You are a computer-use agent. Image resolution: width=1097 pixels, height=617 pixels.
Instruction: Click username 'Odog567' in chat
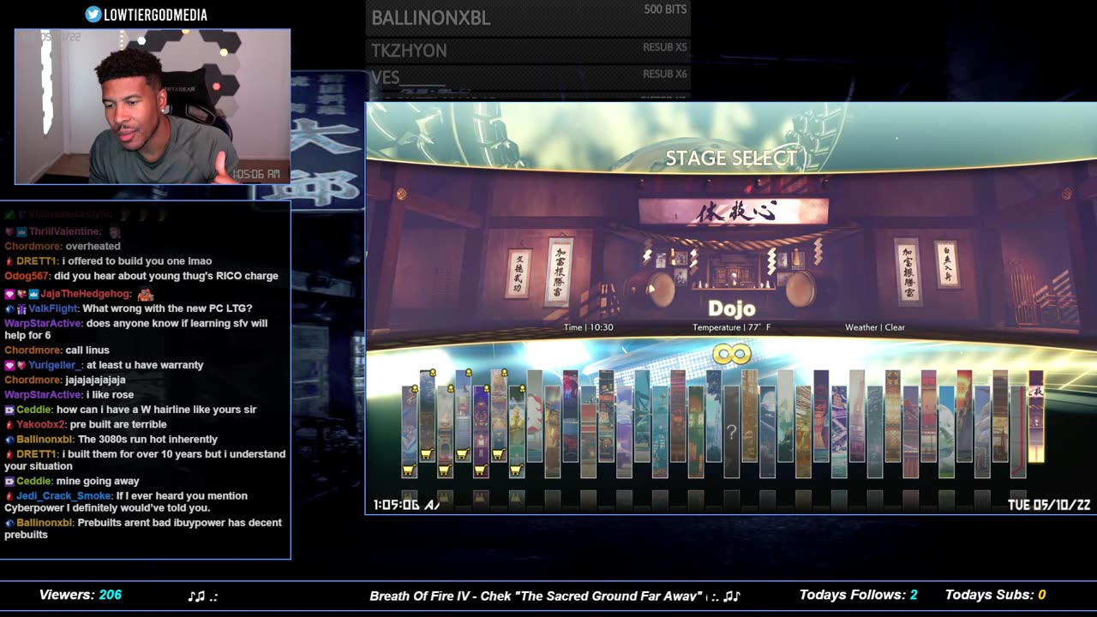[27, 276]
